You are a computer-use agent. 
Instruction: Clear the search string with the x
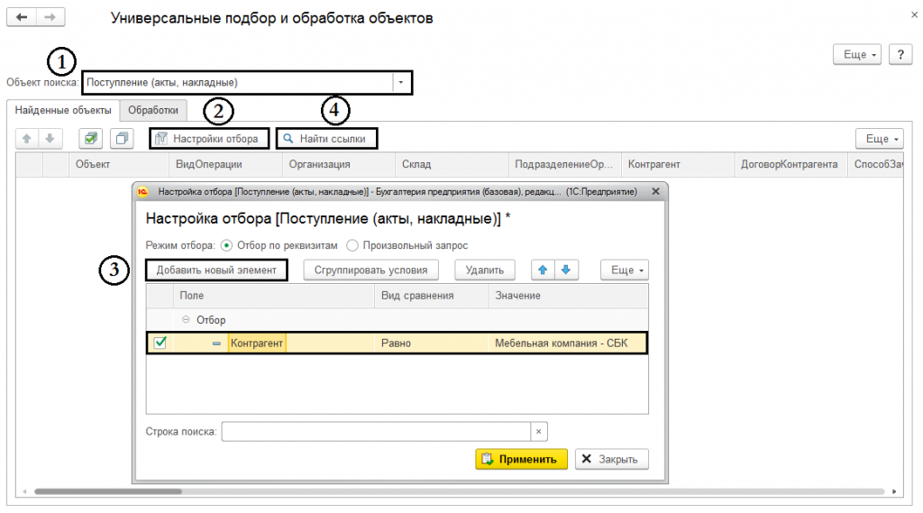click(539, 432)
